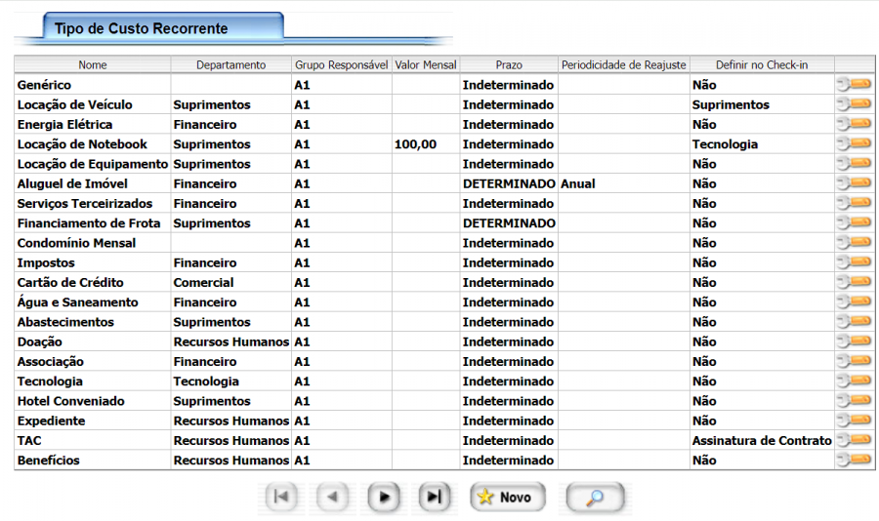Click the action icon for Aluguel de Imóvel

(x=855, y=183)
